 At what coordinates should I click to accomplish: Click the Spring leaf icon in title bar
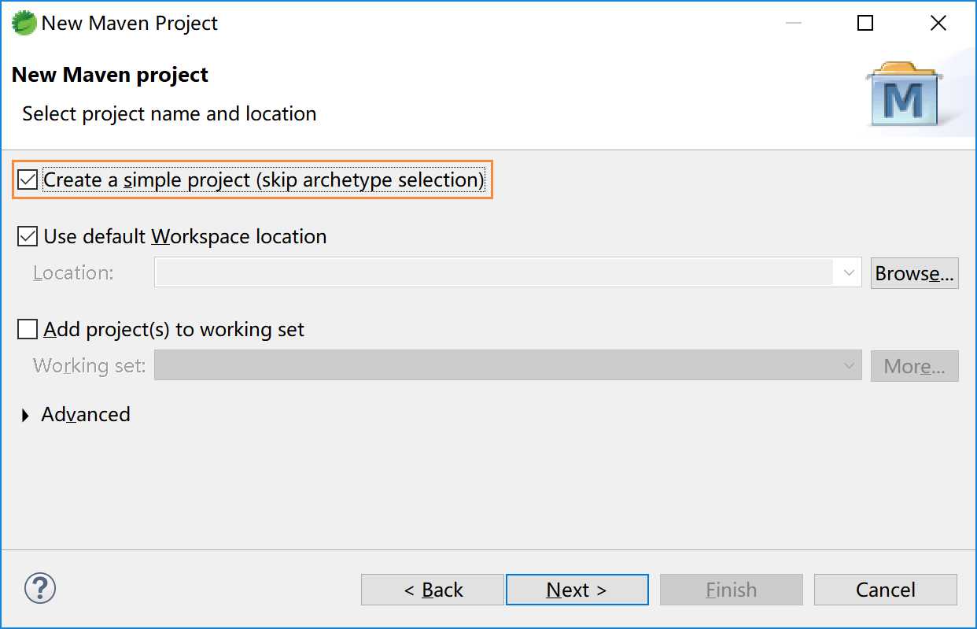pyautogui.click(x=24, y=23)
